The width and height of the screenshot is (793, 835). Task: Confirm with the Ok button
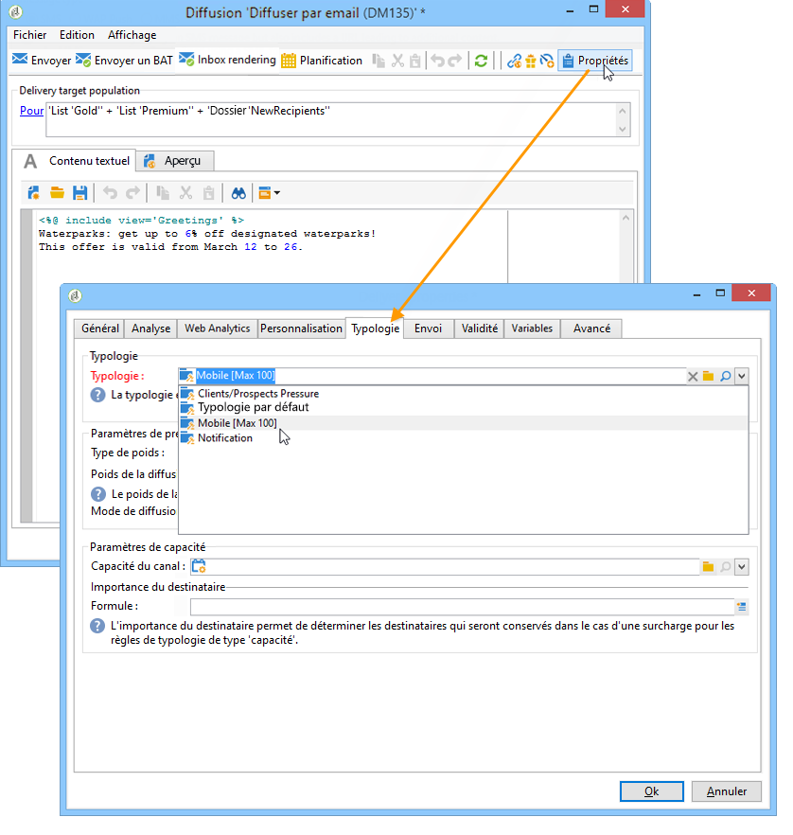651,791
